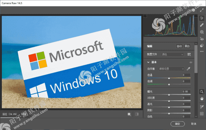Viewport: 206px width, 130px height.
Task: Click the 自动 auto adjust button
Action: (179, 46)
